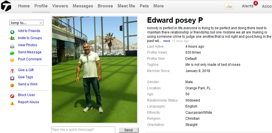
Task: Click the red Block User icon
Action: (12, 96)
